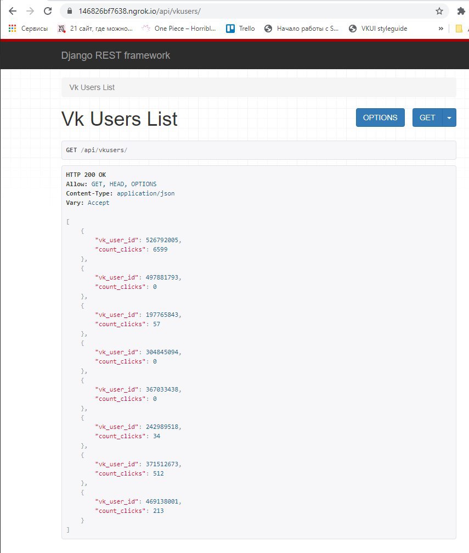Click the vk_user_id value 371512673

(162, 464)
